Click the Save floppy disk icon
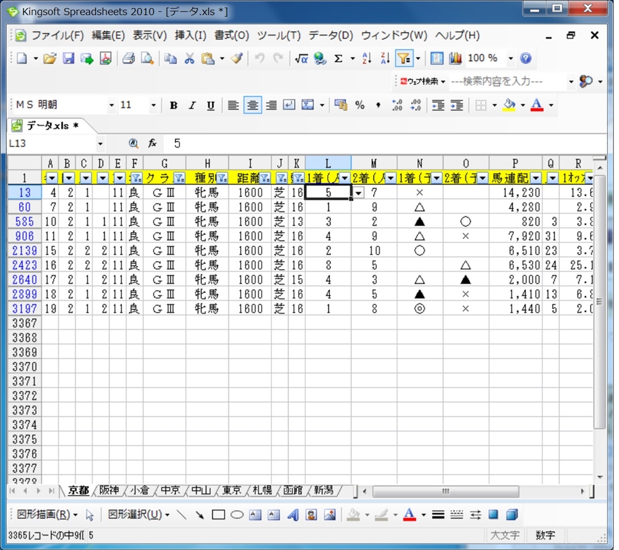 click(68, 59)
